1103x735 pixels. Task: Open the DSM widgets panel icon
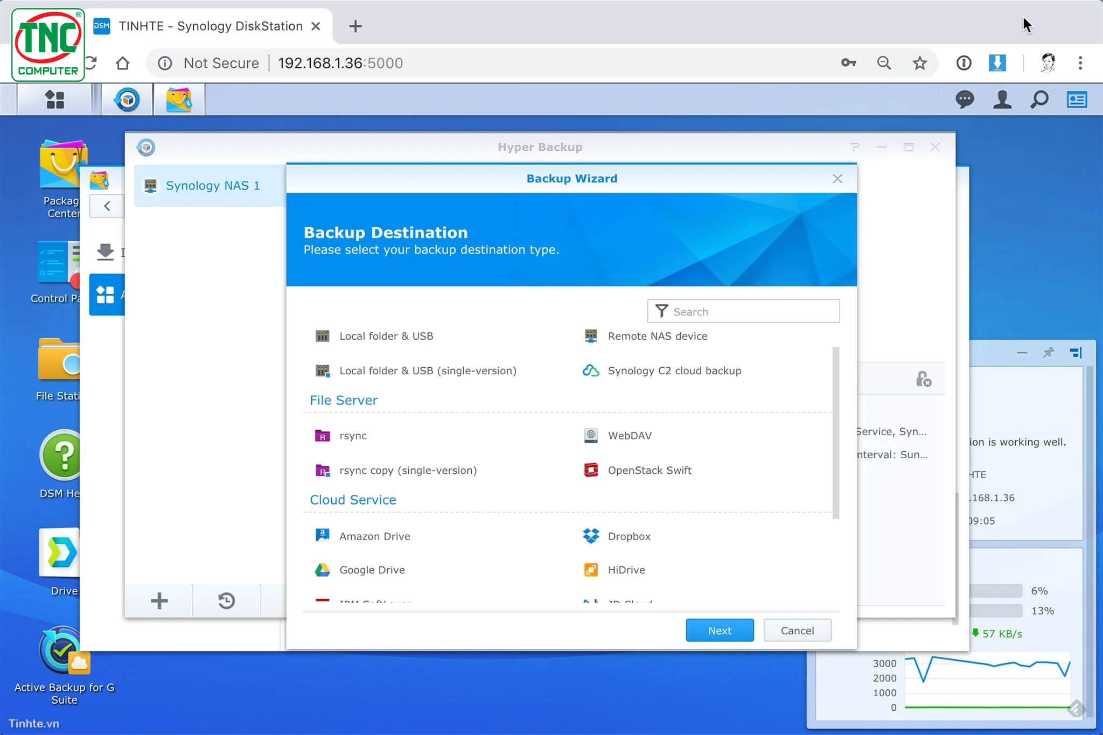(1077, 100)
